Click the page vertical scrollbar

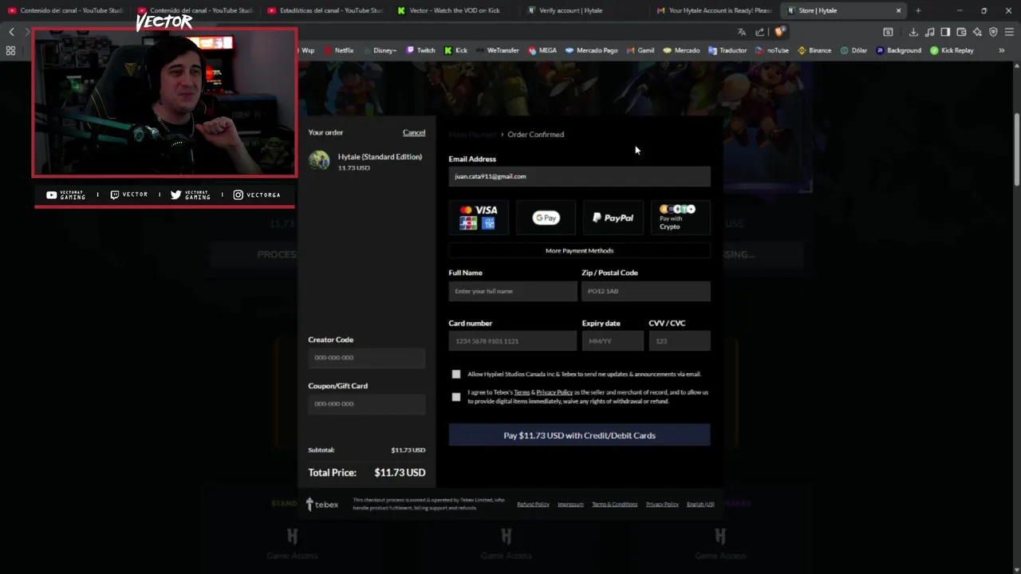tap(1017, 151)
